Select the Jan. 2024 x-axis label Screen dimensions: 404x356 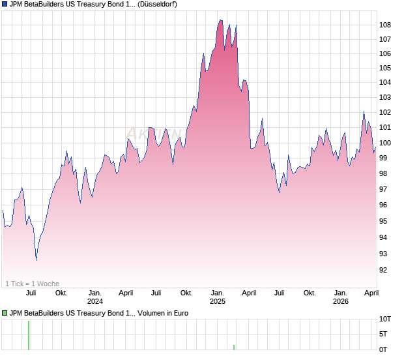pos(95,297)
